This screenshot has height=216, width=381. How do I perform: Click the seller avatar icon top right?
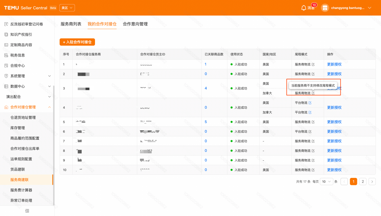325,8
